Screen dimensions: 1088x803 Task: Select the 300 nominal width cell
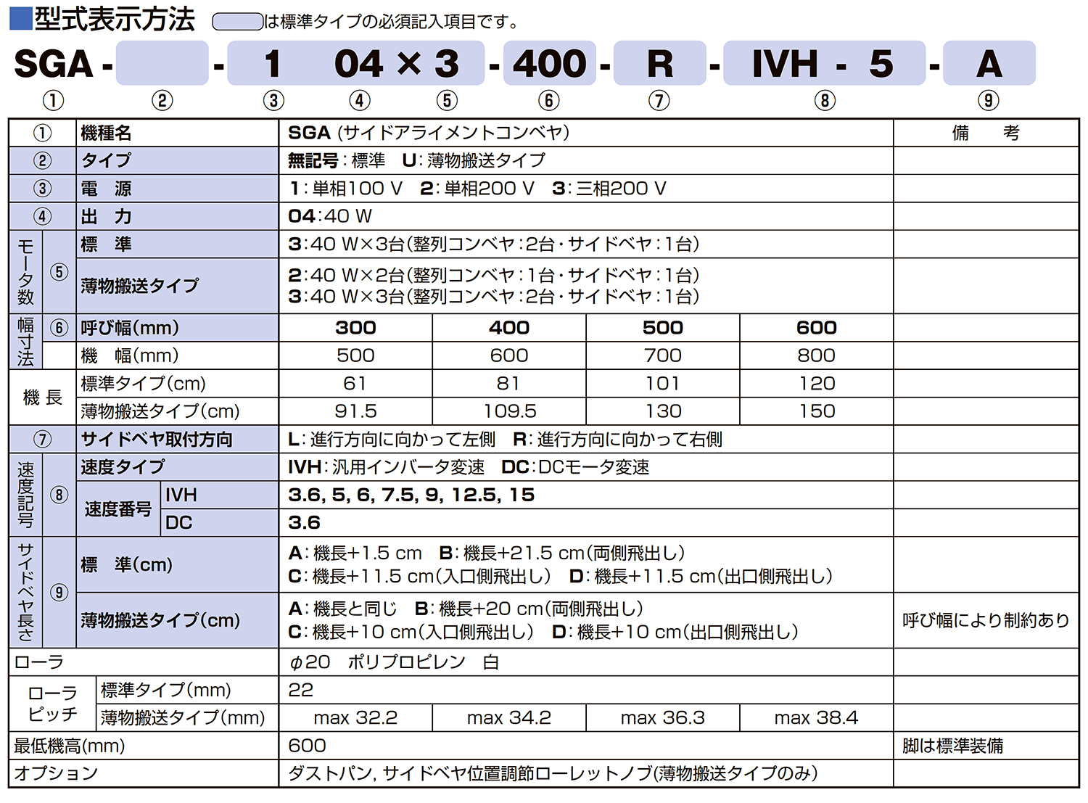(355, 328)
